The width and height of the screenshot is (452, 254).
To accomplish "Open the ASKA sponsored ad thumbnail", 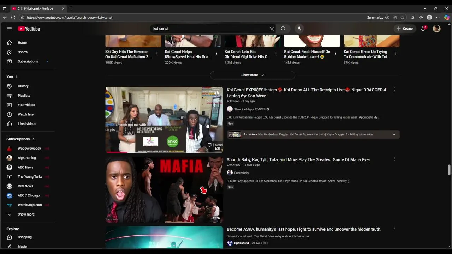I will 164,237.
